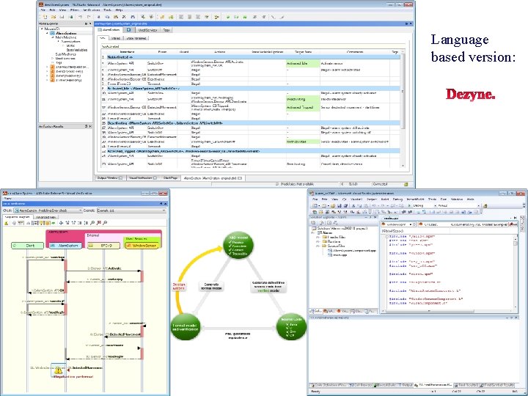Click Connected status in ModelBuilder status bar
This screenshot has width=528, height=396.
coord(380,184)
